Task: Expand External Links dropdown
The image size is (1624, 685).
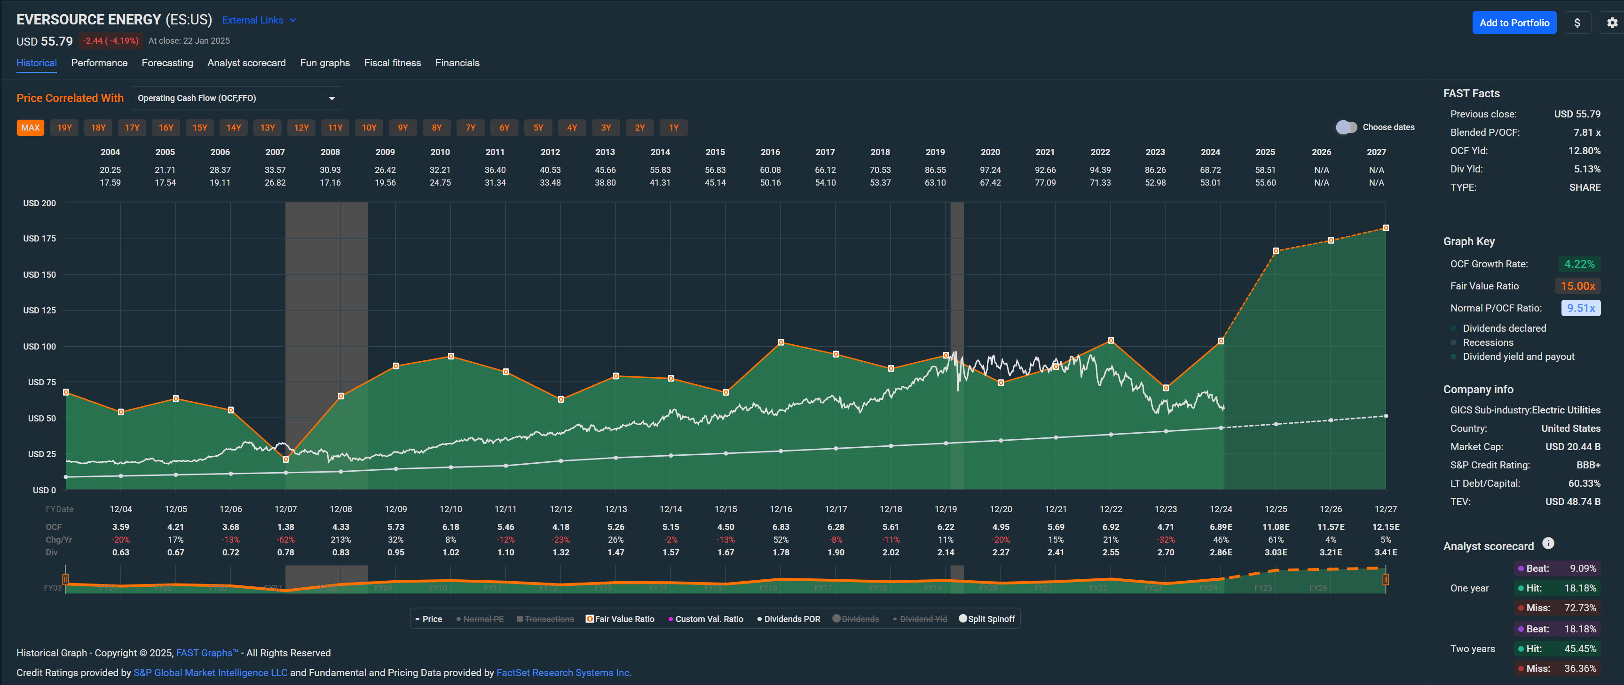Action: 259,20
